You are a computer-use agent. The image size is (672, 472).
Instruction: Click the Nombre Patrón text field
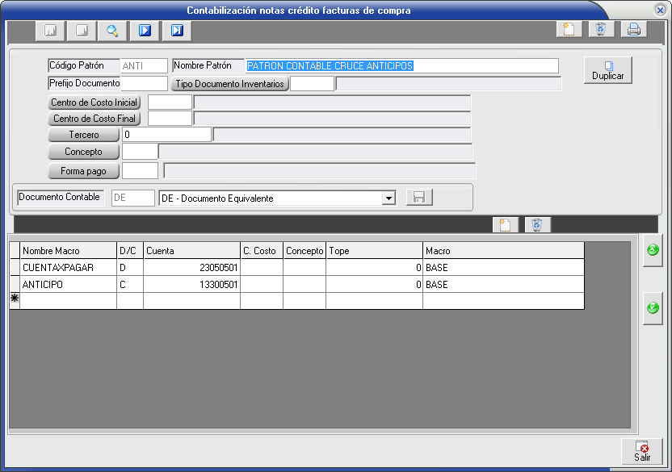[x=401, y=66]
